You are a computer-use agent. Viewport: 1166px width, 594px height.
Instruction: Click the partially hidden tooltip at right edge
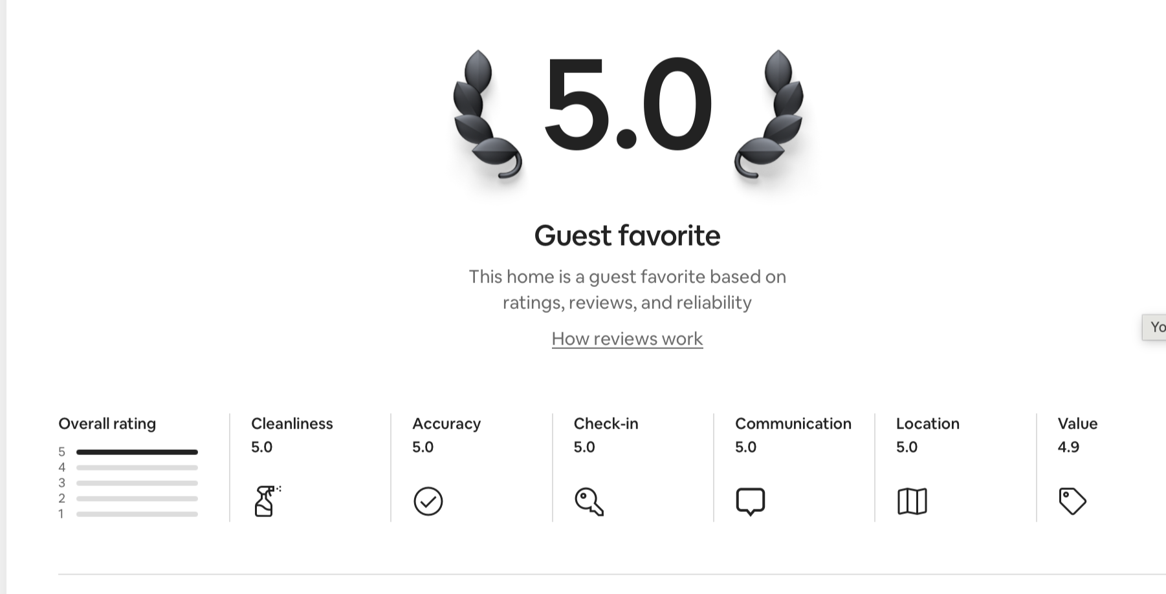[x=1154, y=327]
